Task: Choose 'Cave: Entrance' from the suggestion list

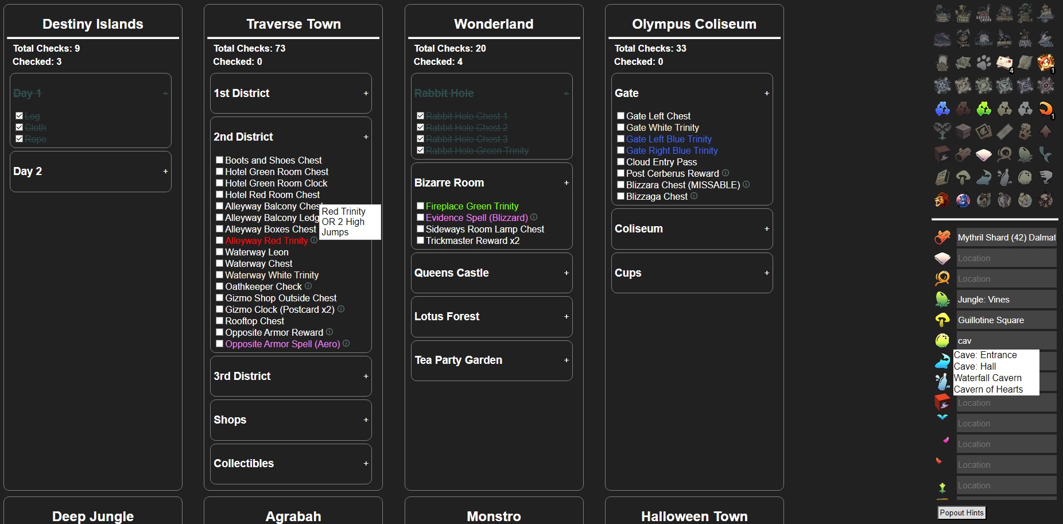Action: pyautogui.click(x=996, y=355)
